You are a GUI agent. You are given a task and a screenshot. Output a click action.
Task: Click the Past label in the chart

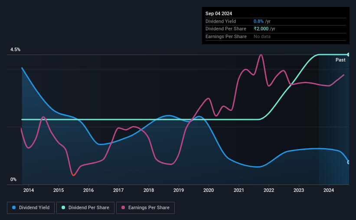pyautogui.click(x=340, y=60)
